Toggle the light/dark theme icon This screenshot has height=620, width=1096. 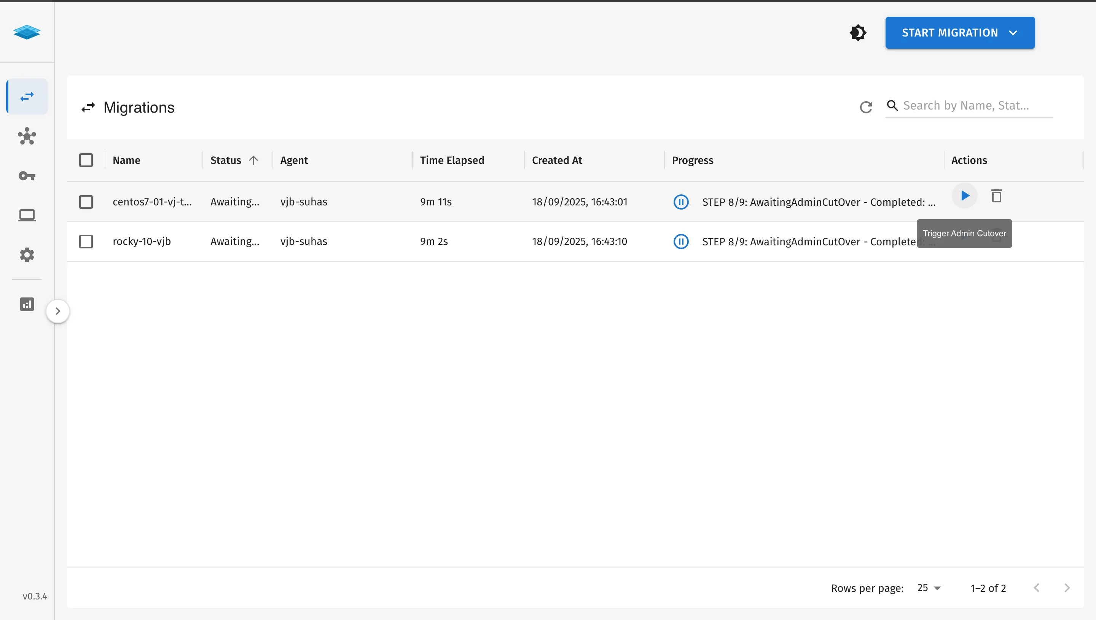[x=857, y=33]
